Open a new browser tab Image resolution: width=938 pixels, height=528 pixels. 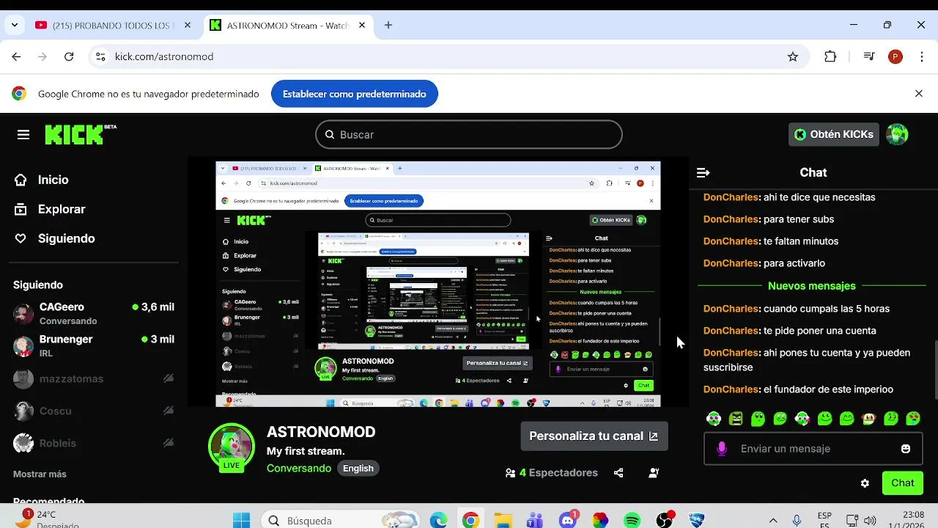tap(388, 25)
